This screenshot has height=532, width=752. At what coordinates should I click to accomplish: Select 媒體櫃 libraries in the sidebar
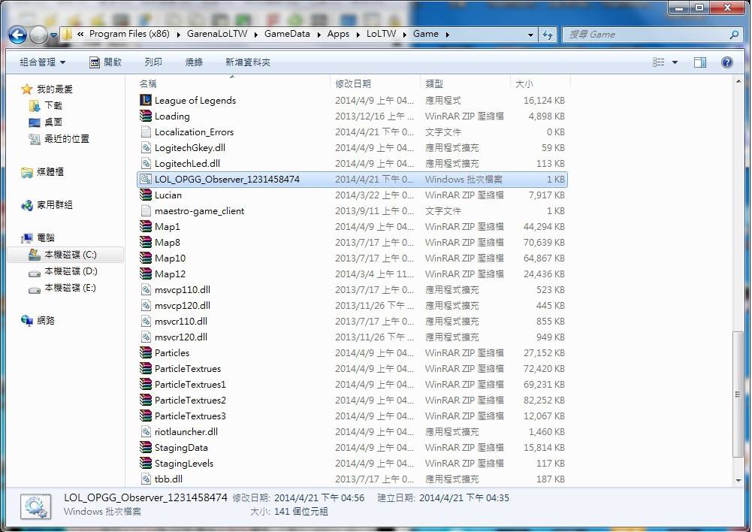(x=43, y=172)
